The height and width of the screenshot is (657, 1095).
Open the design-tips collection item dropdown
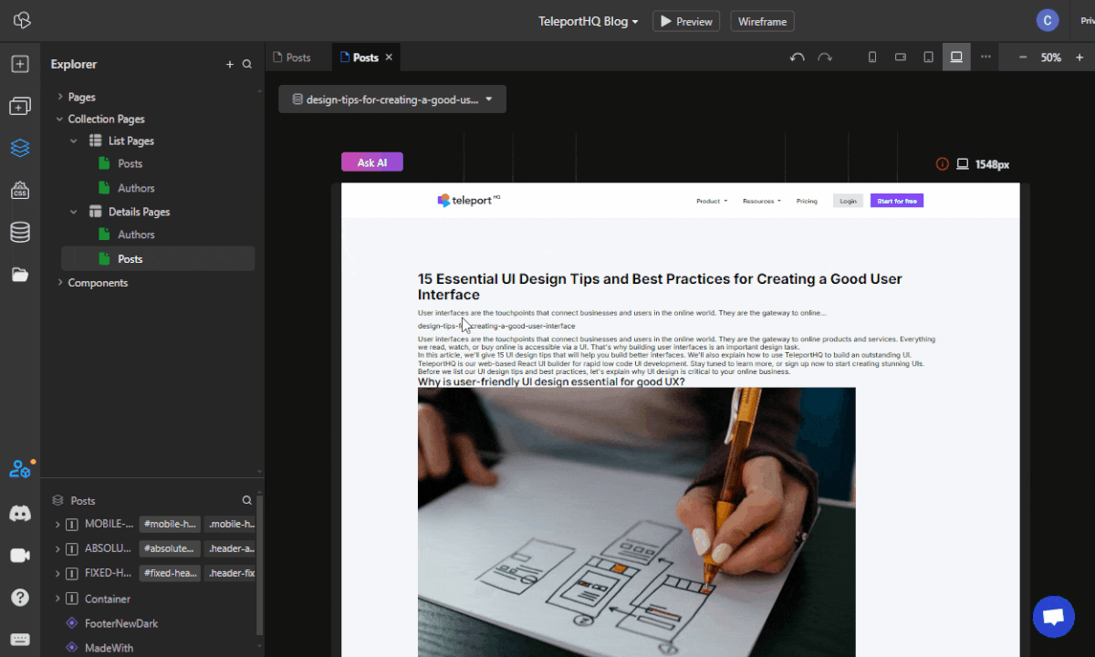click(x=392, y=99)
